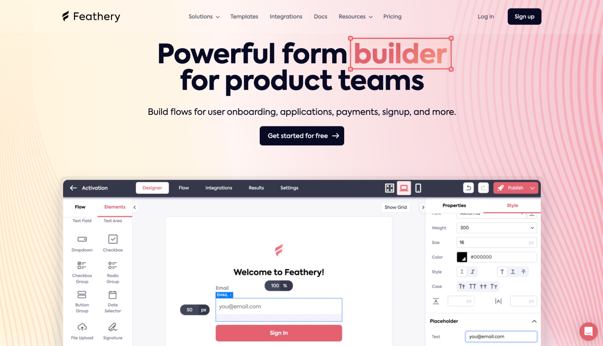Switch to the Results tab
The image size is (603, 346).
point(256,188)
